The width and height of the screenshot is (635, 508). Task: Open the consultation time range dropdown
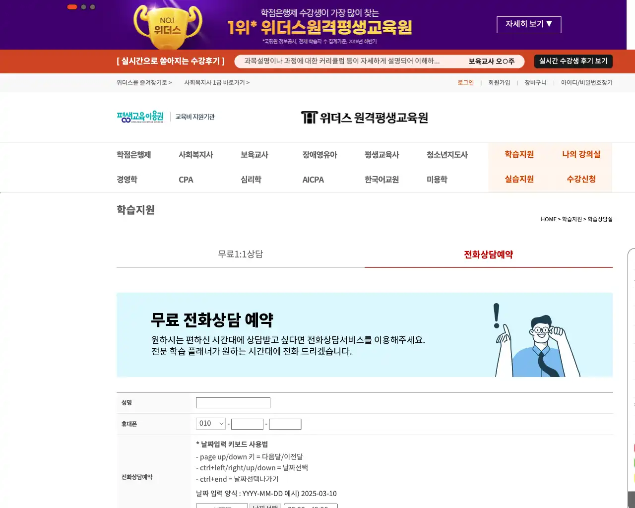(311, 506)
